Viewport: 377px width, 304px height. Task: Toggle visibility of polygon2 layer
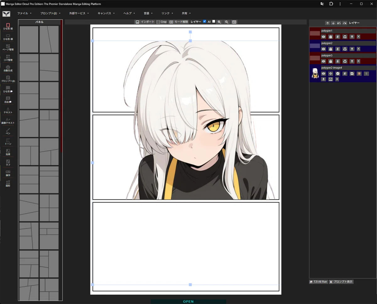click(323, 49)
